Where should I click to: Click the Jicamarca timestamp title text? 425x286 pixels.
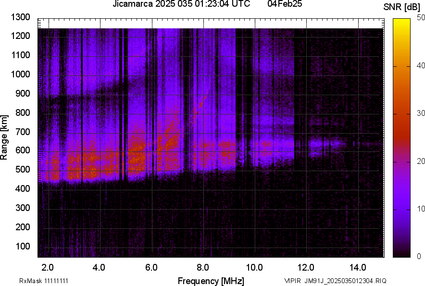pos(181,4)
